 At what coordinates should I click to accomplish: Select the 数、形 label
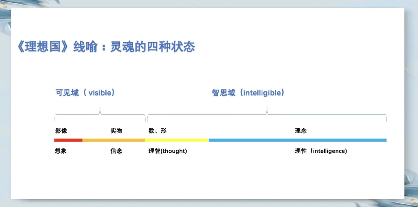pyautogui.click(x=158, y=131)
